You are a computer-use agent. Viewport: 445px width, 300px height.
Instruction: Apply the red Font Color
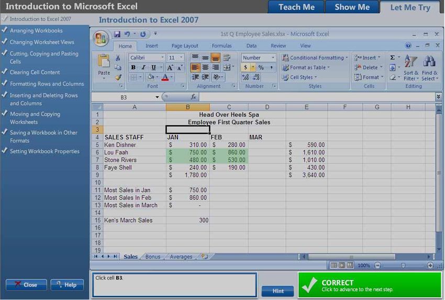(x=165, y=77)
